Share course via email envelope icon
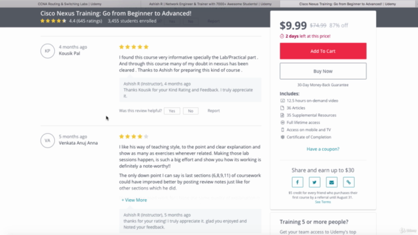 [331, 182]
